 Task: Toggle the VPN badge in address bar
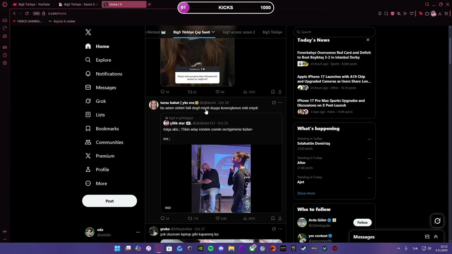tap(36, 13)
